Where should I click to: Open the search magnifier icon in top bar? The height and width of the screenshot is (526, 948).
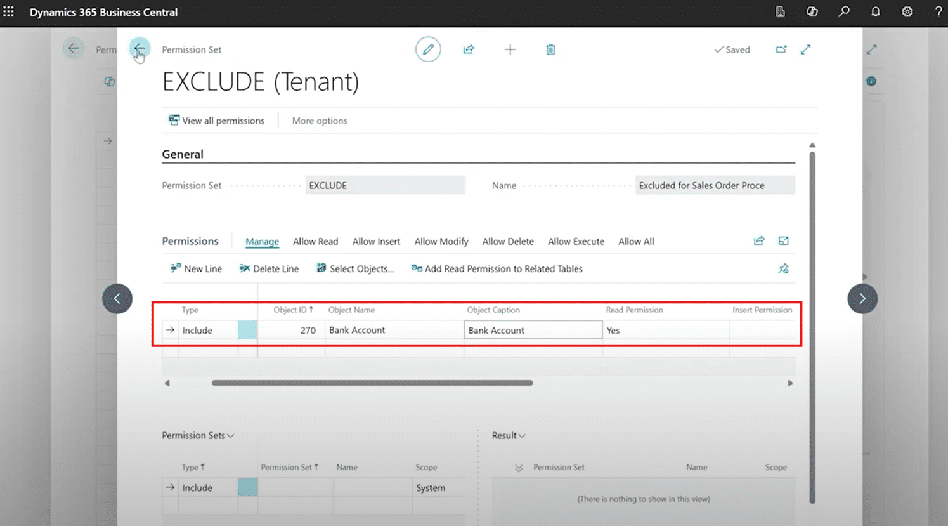843,12
